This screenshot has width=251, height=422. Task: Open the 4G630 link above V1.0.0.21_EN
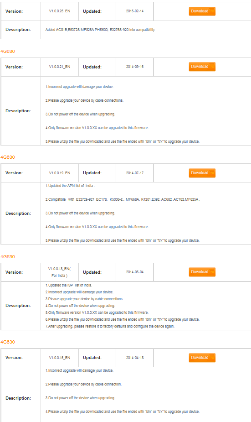click(x=8, y=52)
